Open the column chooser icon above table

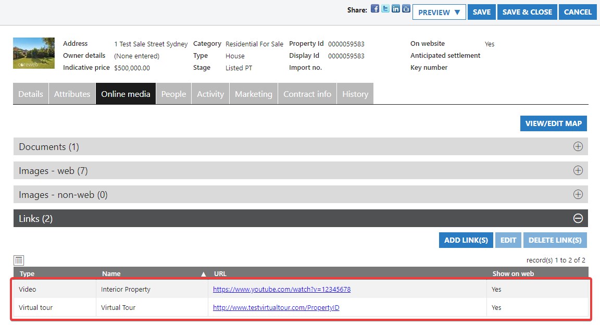tap(19, 260)
